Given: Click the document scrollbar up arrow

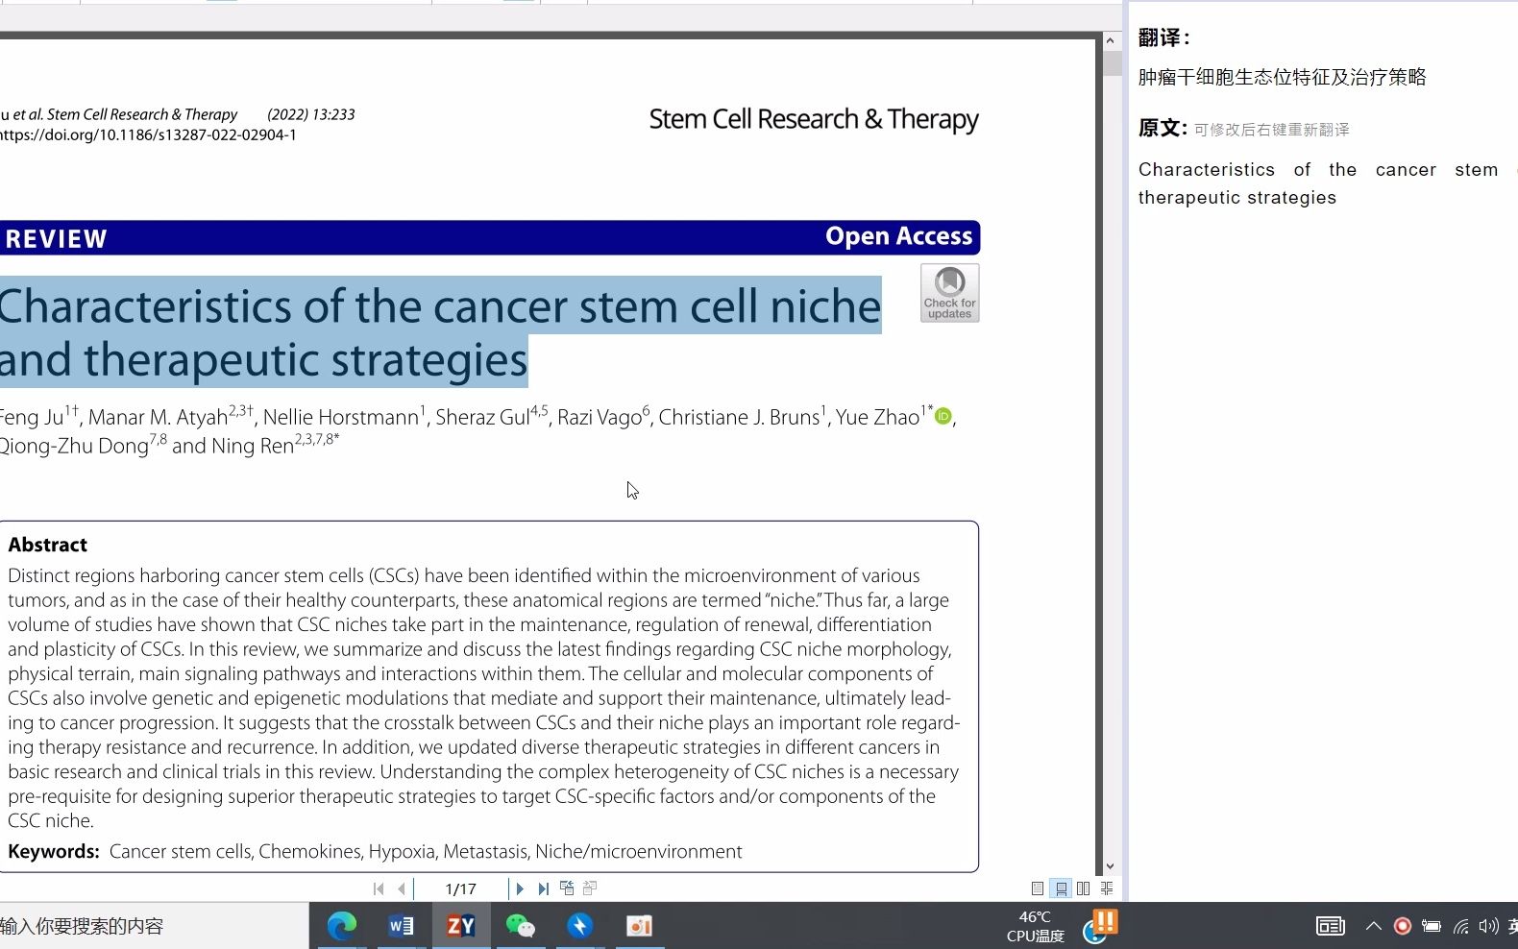Looking at the screenshot, I should coord(1110,40).
